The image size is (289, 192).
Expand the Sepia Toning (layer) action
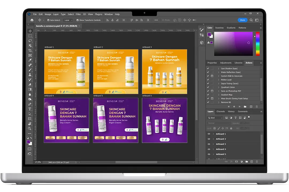(219, 83)
